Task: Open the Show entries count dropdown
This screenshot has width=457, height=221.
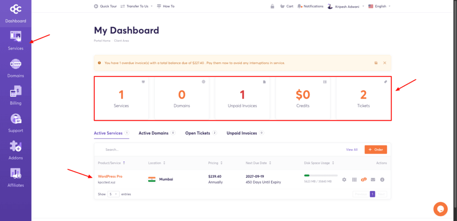Action: click(113, 194)
